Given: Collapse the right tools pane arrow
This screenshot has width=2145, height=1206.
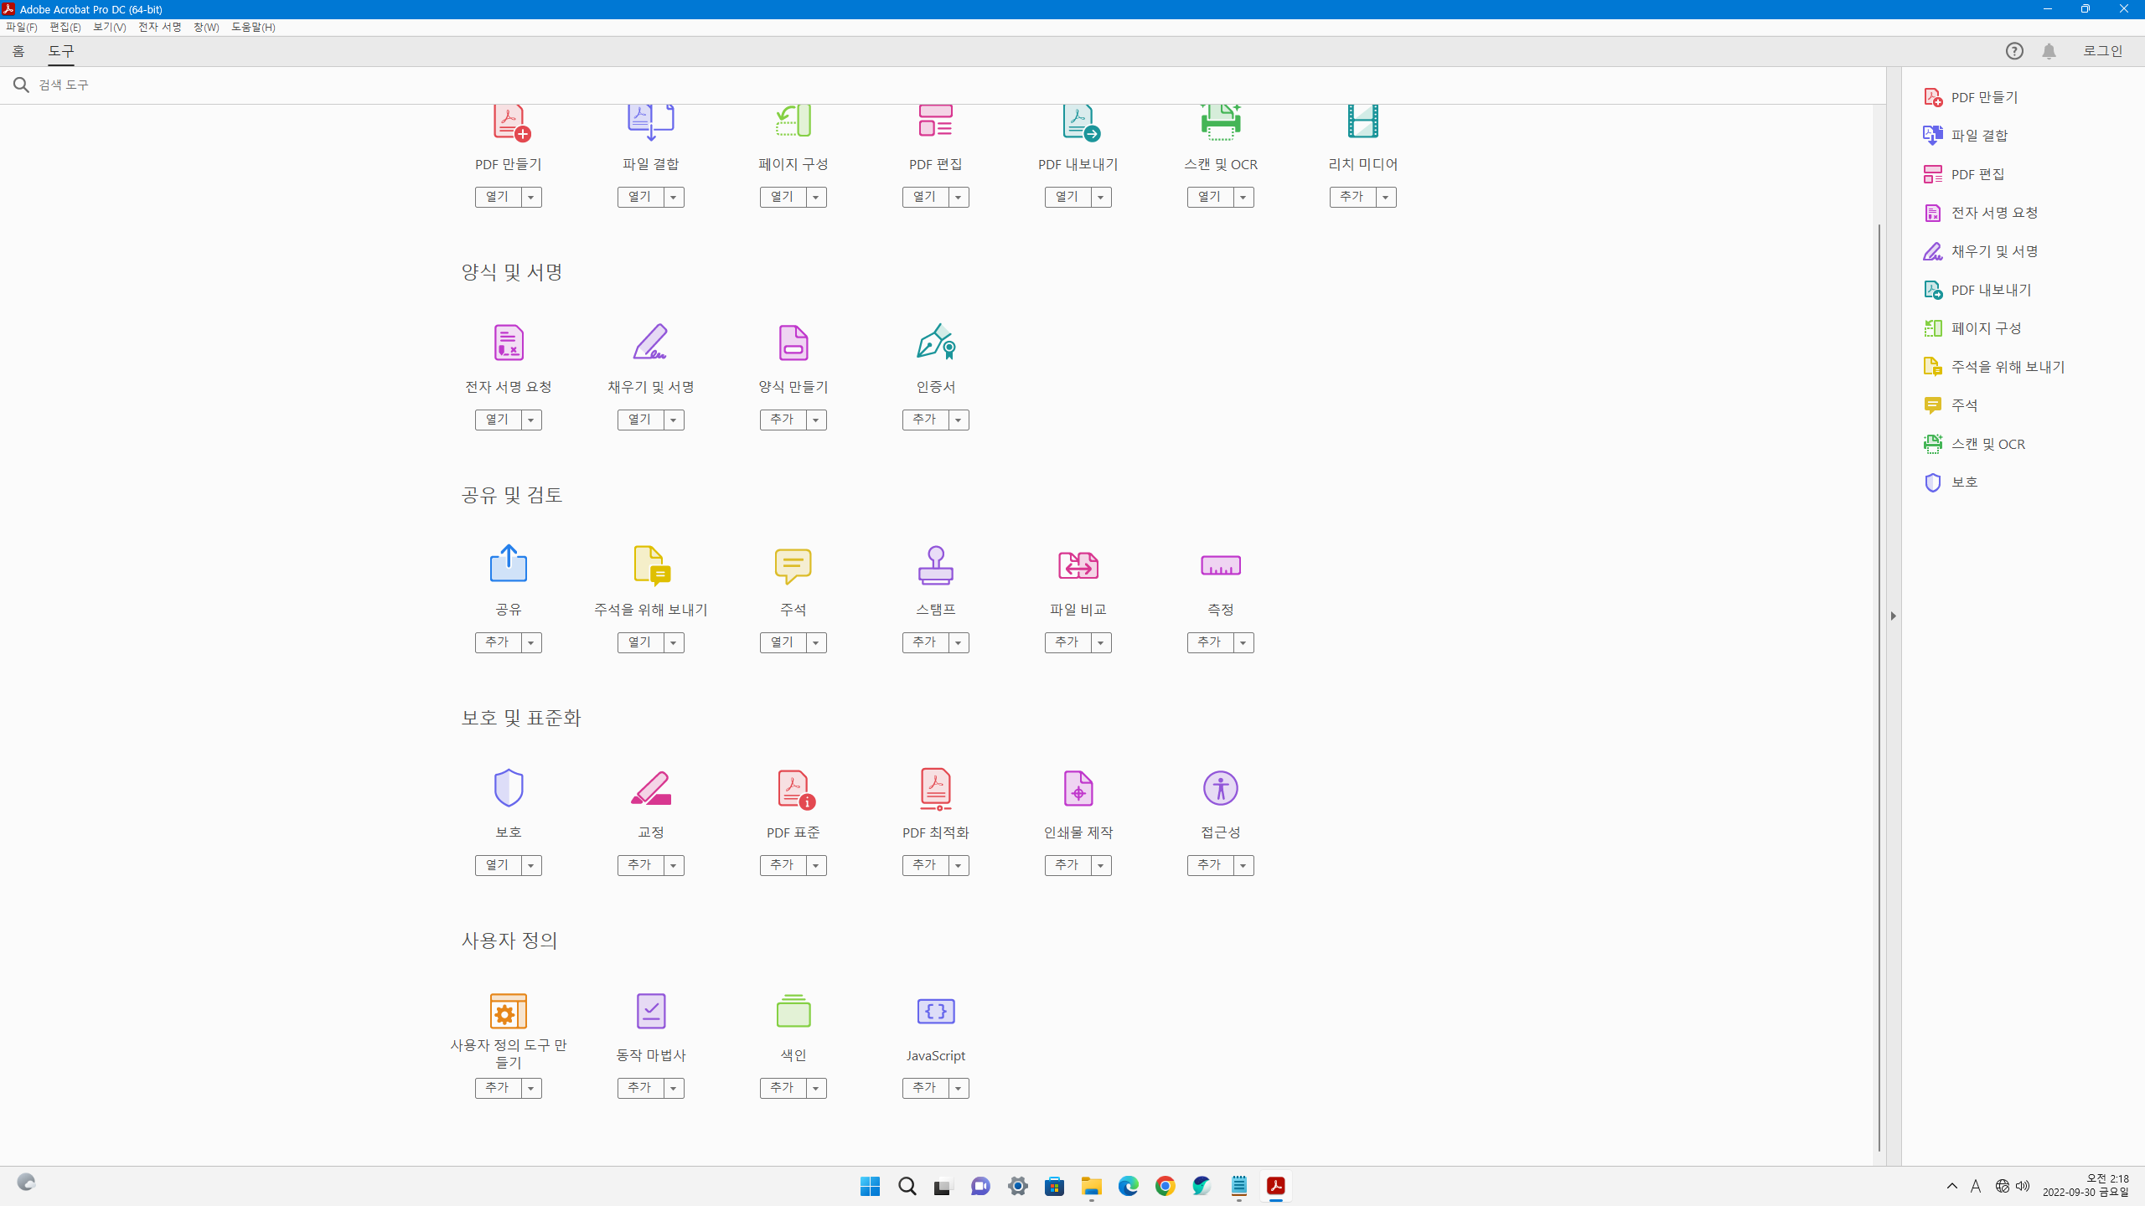Looking at the screenshot, I should click(1893, 616).
